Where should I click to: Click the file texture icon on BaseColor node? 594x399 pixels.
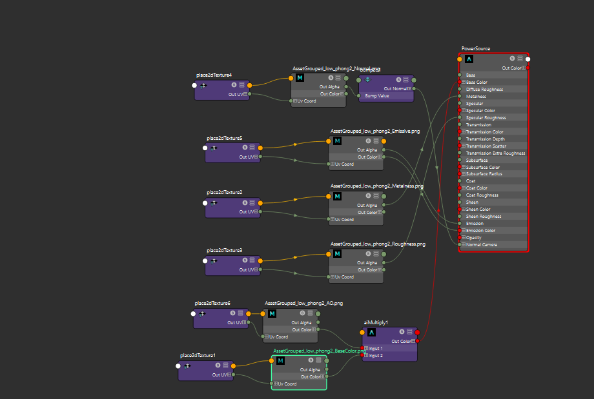point(281,361)
